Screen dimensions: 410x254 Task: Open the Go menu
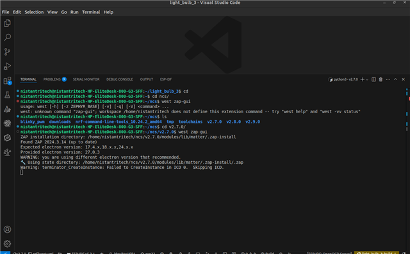point(64,12)
